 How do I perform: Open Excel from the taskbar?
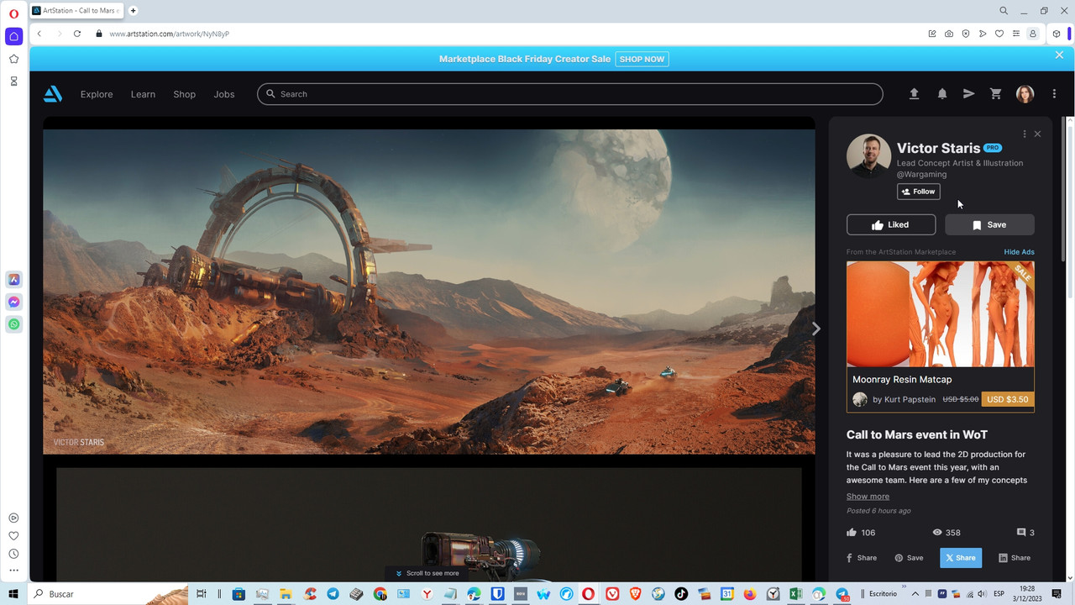(795, 594)
